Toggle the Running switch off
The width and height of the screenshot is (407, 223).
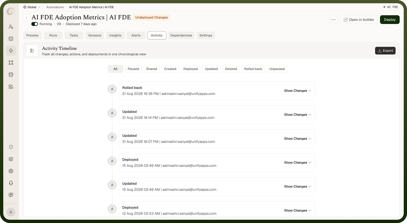point(35,24)
